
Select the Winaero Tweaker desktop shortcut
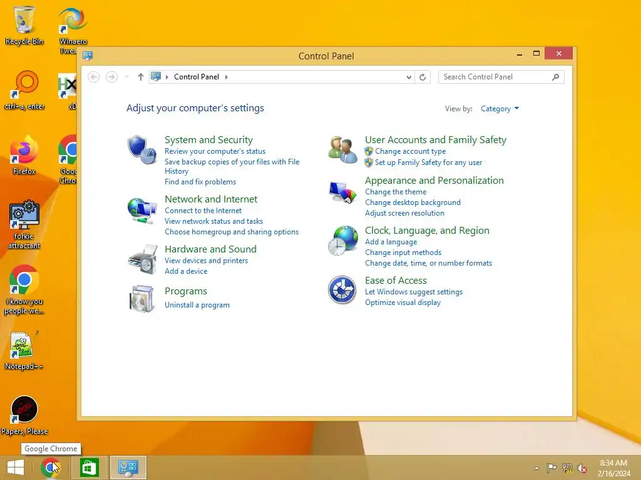[73, 31]
